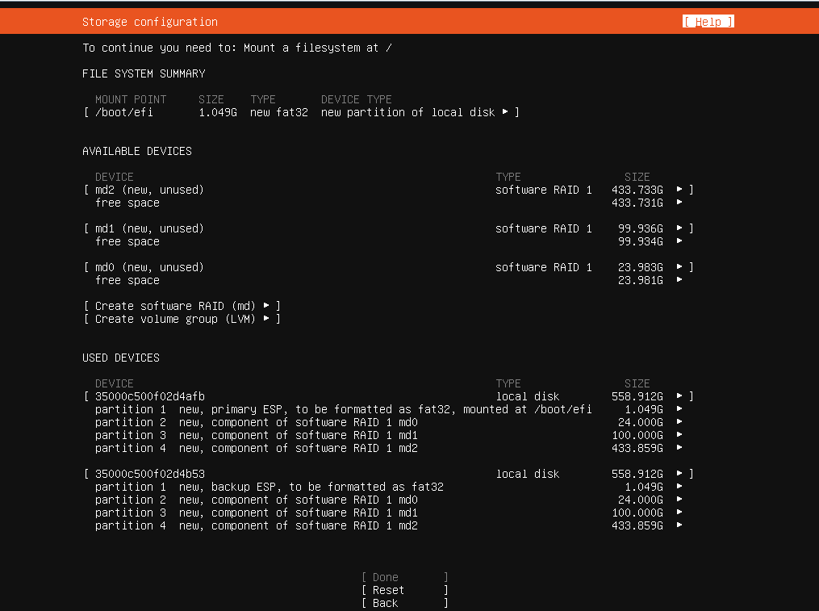Click arrow for backup ESP partition 1.049G

click(x=679, y=487)
